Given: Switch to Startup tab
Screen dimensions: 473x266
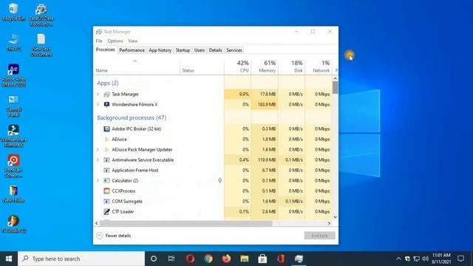Looking at the screenshot, I should 183,50.
